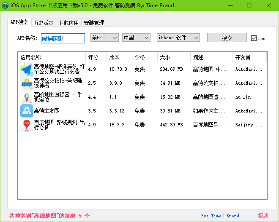Click the 描述 column header
279x222 pixels.
211,57
